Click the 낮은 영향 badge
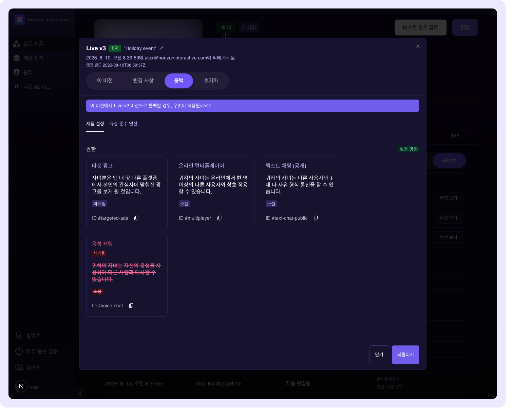Image resolution: width=514 pixels, height=416 pixels. [x=409, y=149]
